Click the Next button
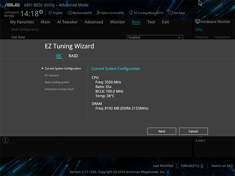The height and width of the screenshot is (176, 235). [x=162, y=131]
